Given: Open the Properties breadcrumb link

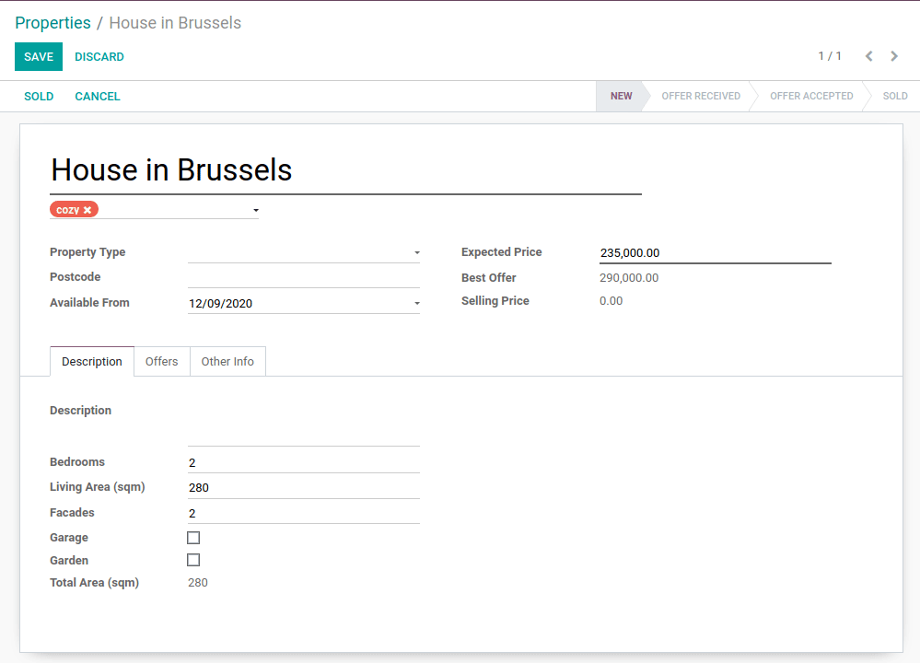Looking at the screenshot, I should 52,22.
